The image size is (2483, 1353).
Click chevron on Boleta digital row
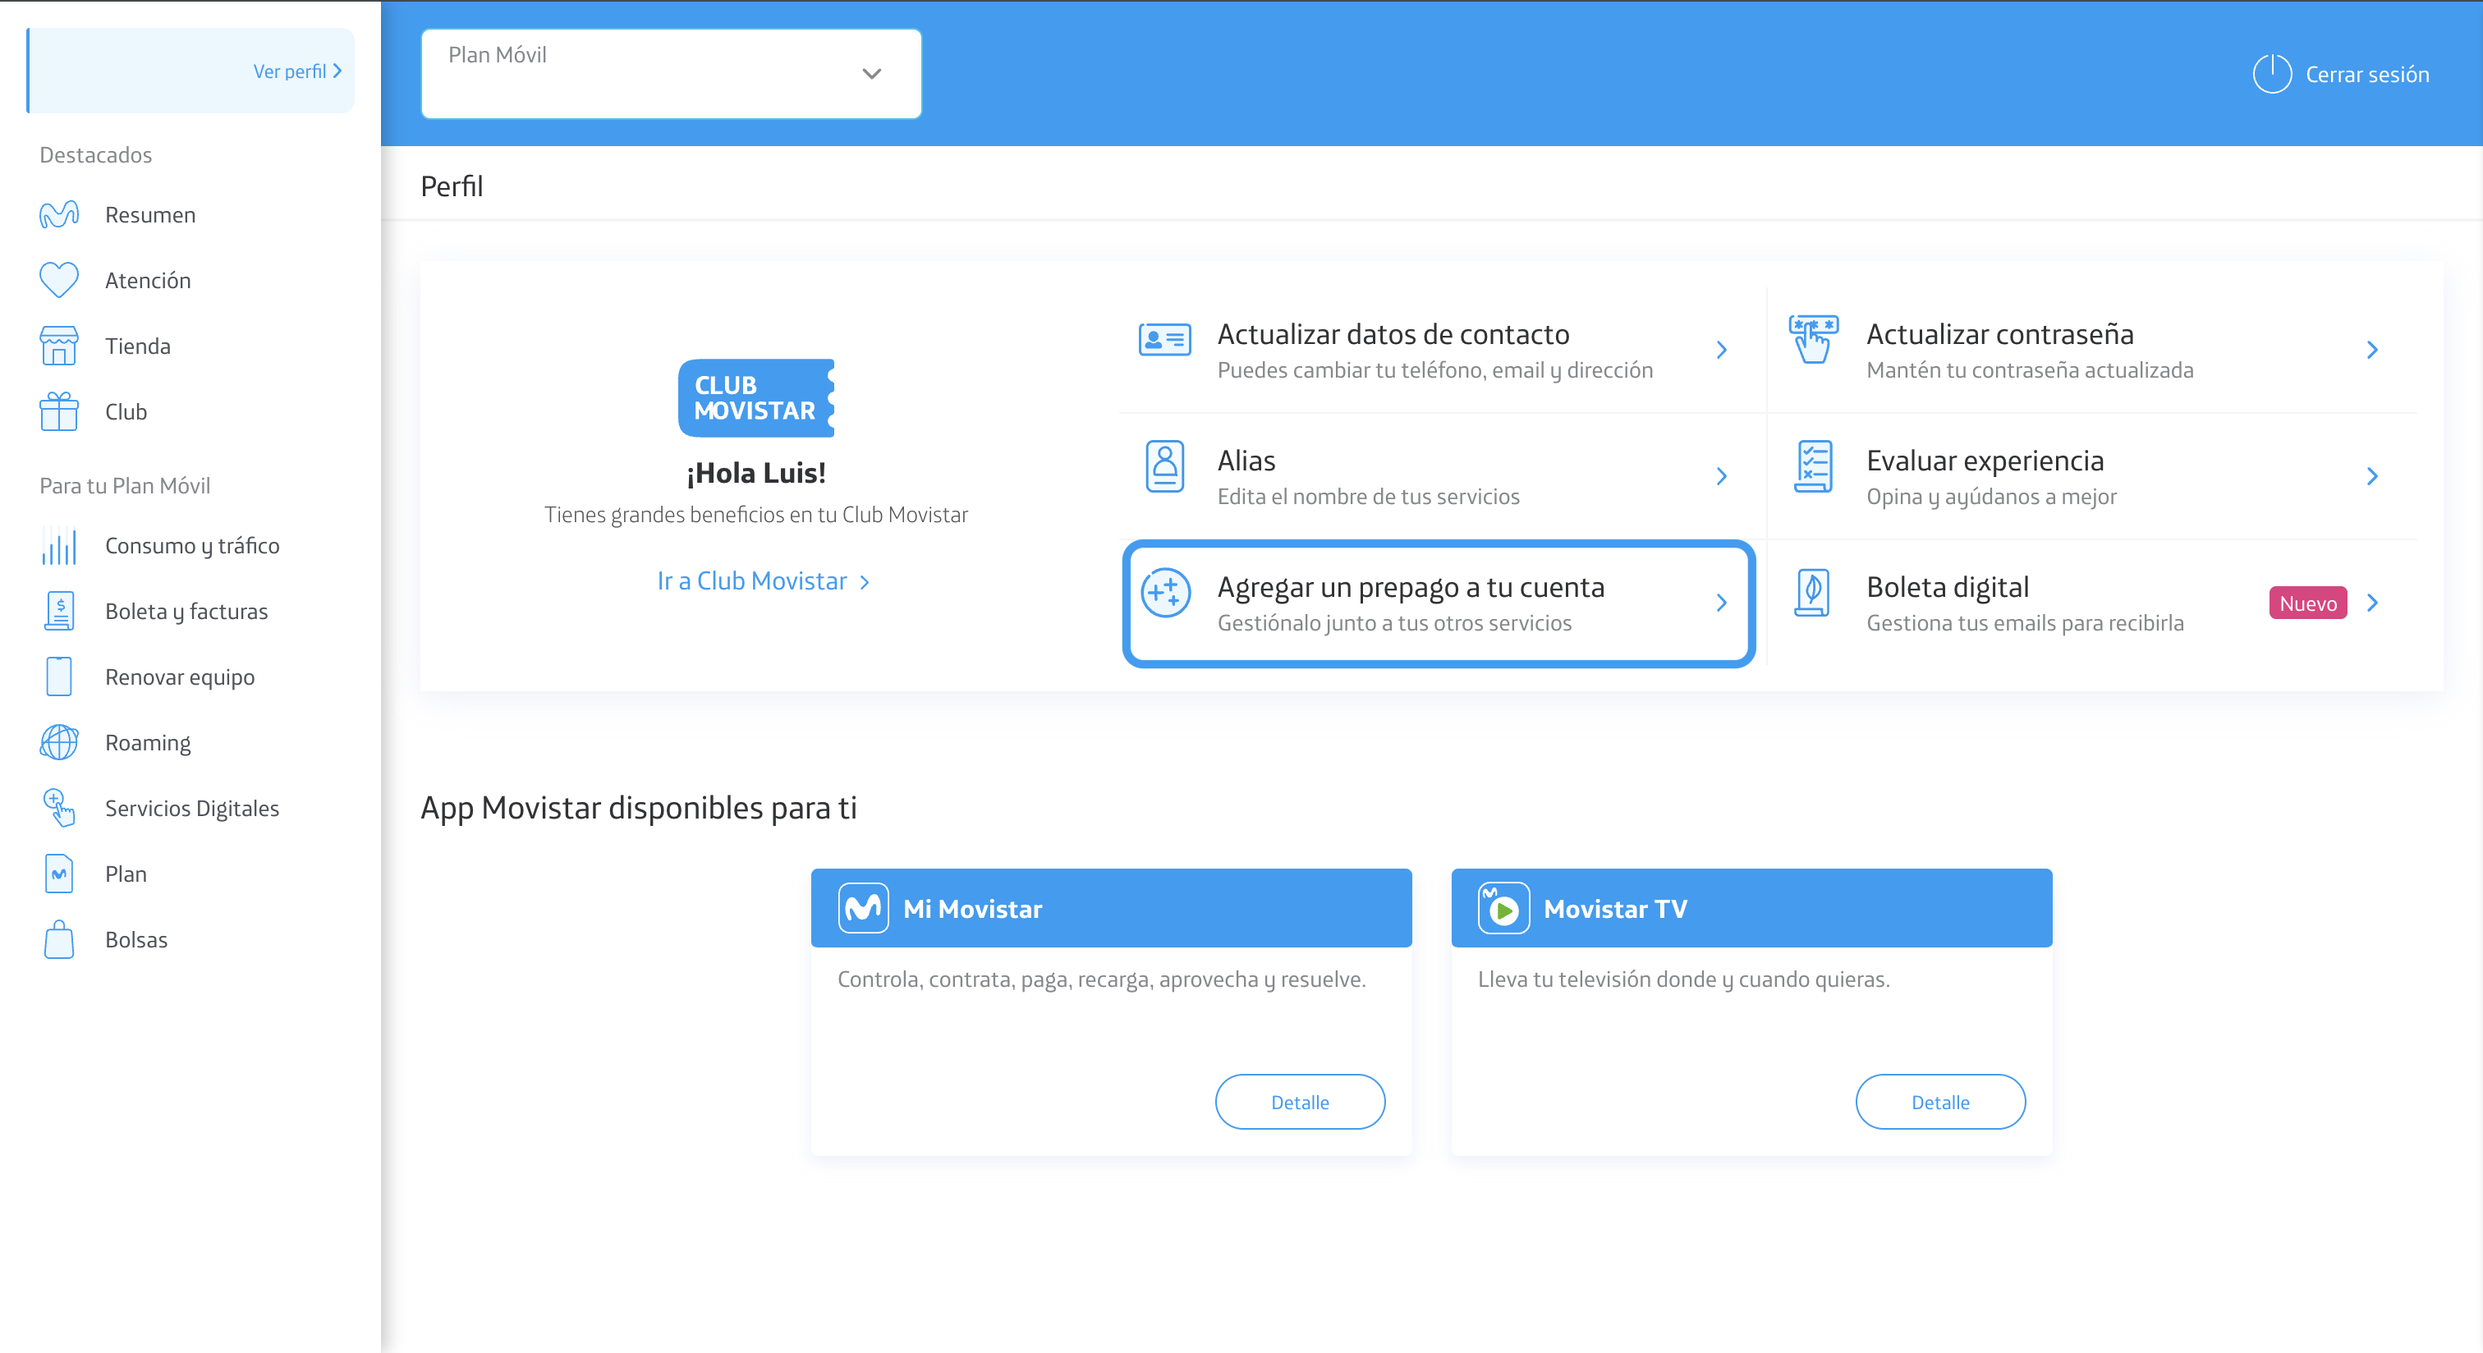[2372, 603]
